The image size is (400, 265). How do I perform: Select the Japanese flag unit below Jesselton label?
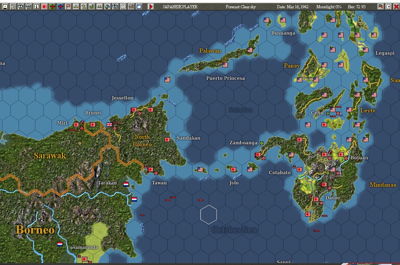[134, 110]
